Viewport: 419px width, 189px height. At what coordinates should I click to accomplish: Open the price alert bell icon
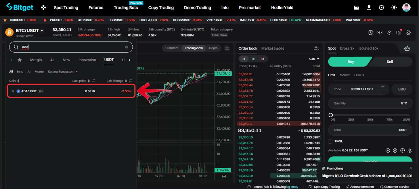tap(389, 33)
